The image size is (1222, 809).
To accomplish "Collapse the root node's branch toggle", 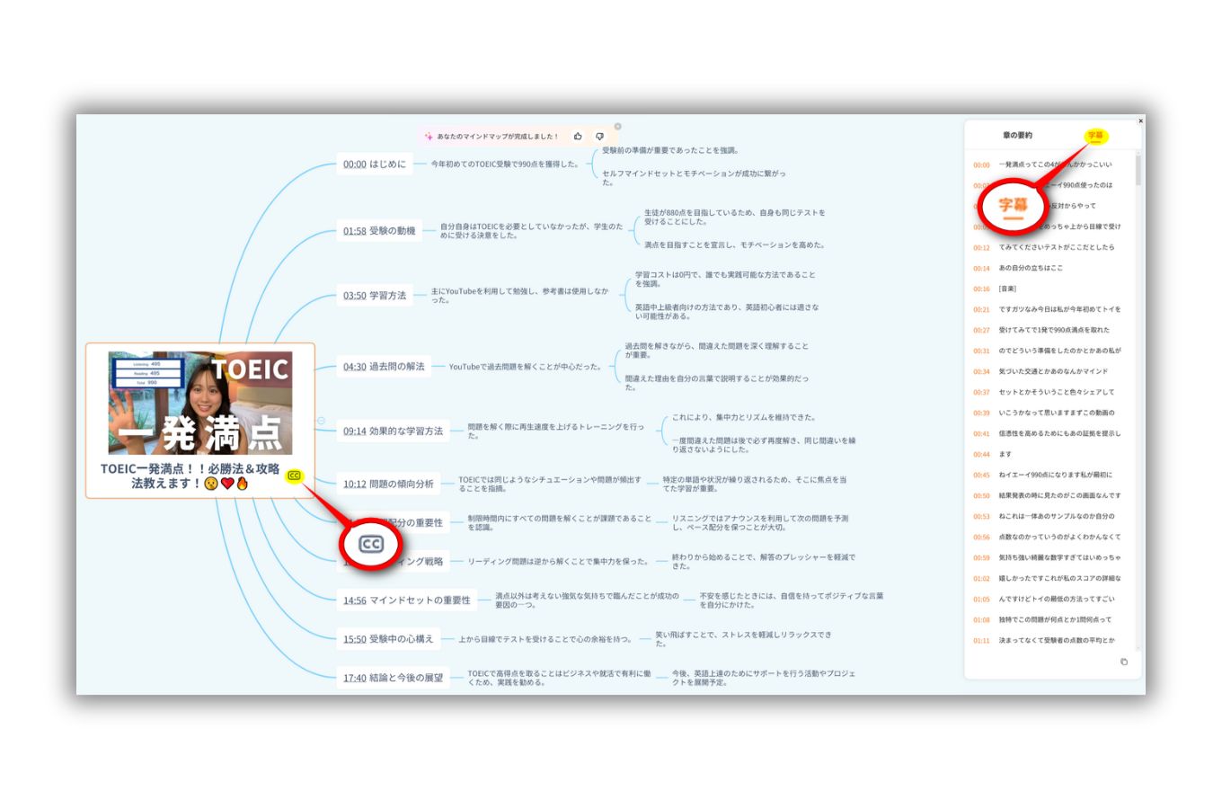I will pos(321,421).
